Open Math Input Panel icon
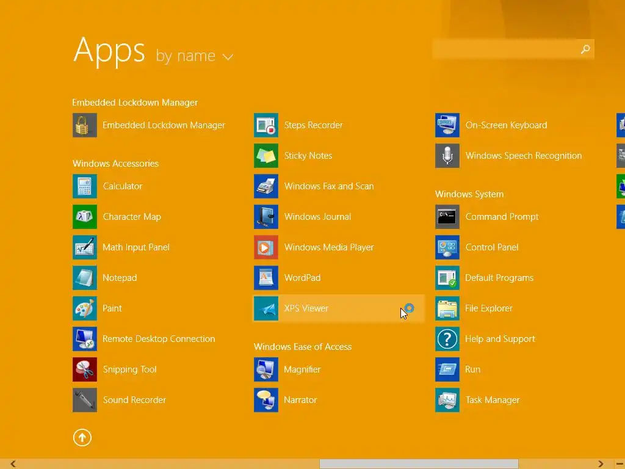This screenshot has width=625, height=469. coord(84,247)
